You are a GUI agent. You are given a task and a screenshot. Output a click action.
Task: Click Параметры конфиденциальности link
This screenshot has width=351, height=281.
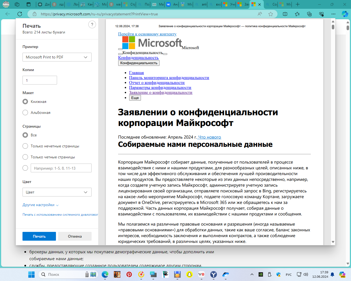tap(160, 88)
